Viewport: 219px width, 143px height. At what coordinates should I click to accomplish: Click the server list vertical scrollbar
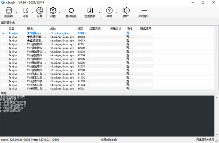pos(216,40)
